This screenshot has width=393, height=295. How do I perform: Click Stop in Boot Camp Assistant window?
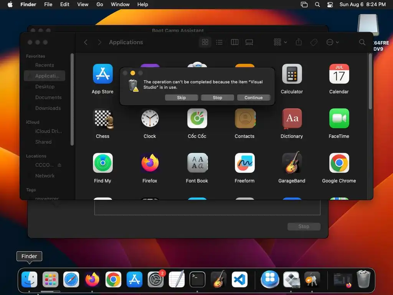coord(304,227)
